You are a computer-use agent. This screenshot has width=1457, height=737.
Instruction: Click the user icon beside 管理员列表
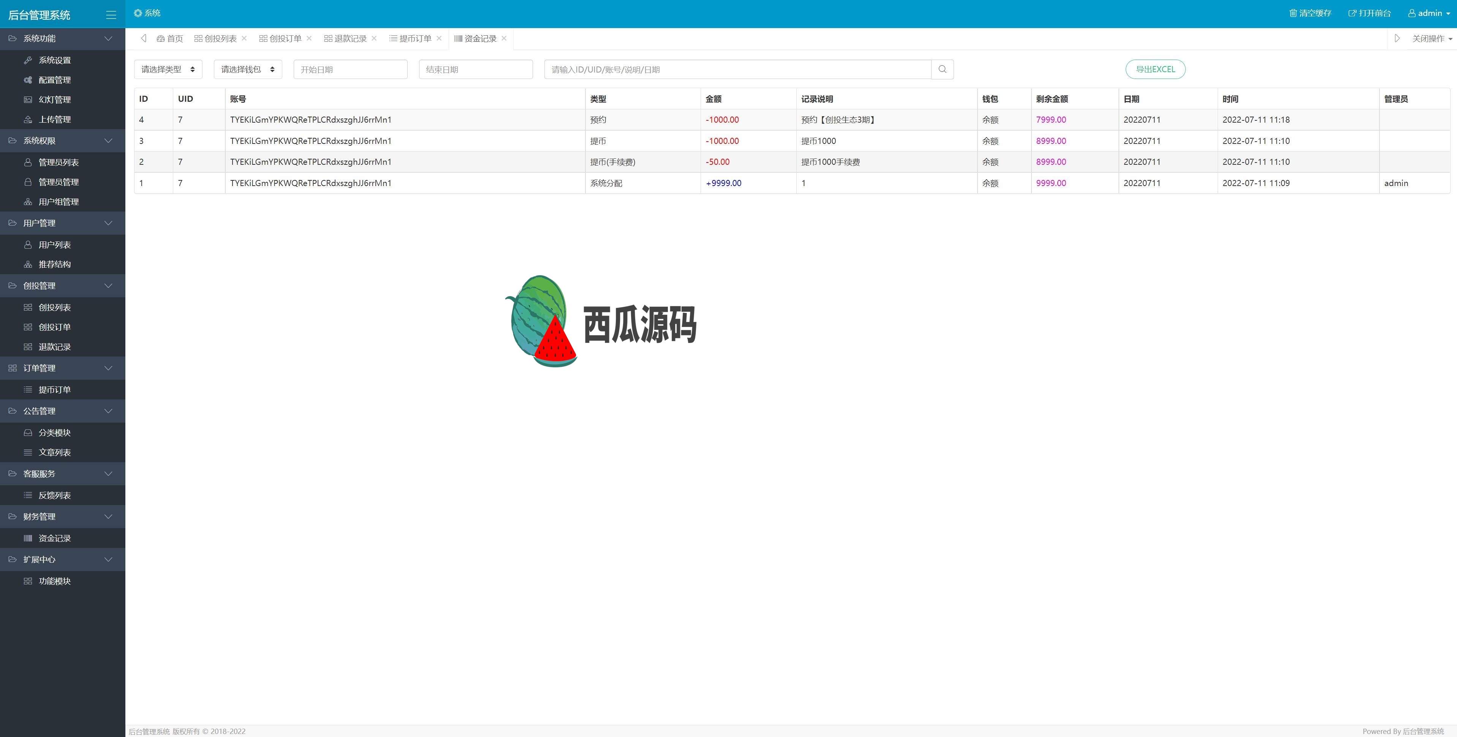[28, 162]
